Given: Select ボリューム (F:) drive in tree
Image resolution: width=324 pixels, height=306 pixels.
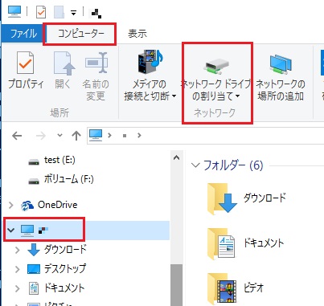Looking at the screenshot, I should click(x=61, y=179).
